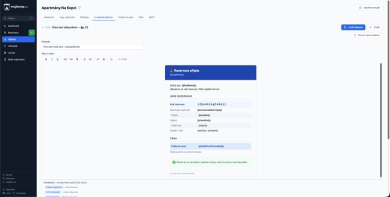Toggle italic formatting in the editor toolbar

click(51, 59)
